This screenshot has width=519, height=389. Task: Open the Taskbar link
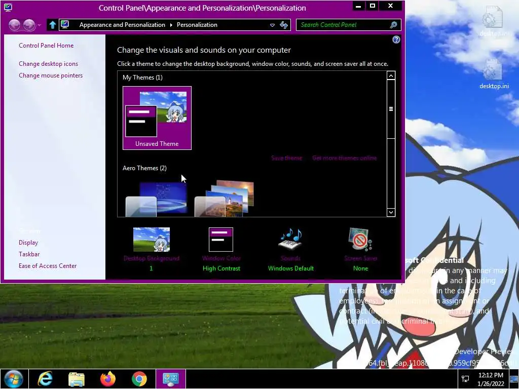29,254
